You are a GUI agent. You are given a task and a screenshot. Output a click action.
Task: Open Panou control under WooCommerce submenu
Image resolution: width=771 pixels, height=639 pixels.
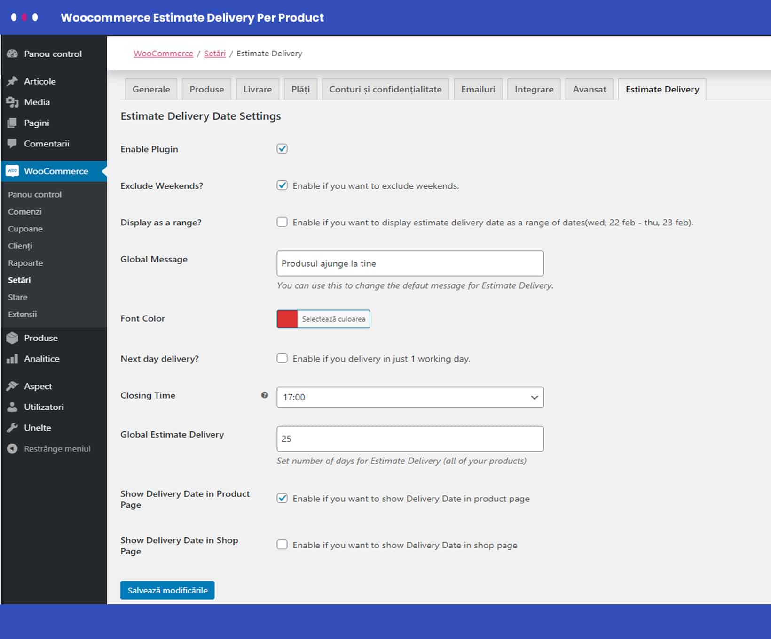pos(35,194)
